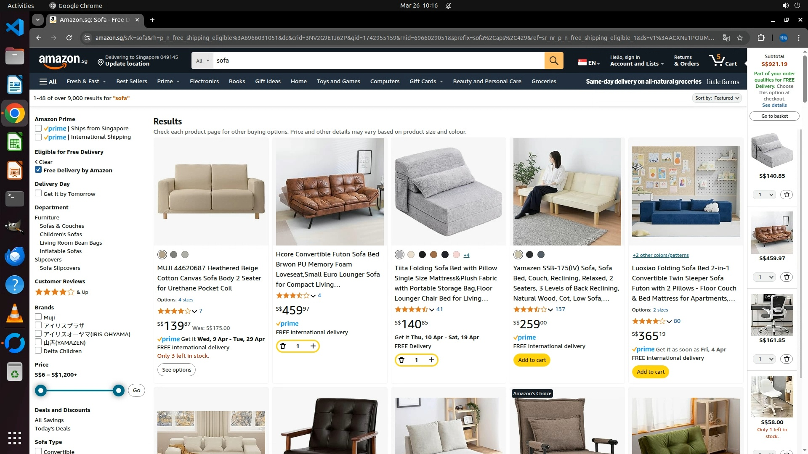Open the Best Sellers navigation item

coord(132,81)
